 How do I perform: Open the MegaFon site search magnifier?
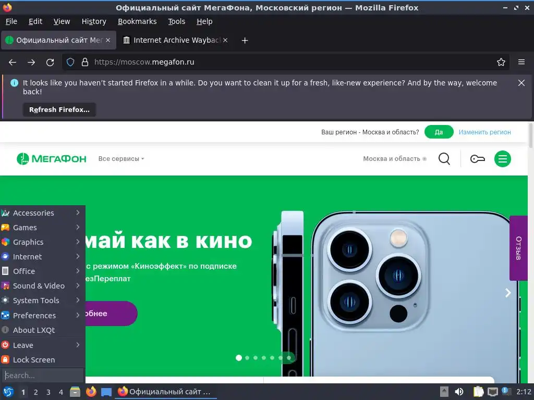click(x=444, y=159)
